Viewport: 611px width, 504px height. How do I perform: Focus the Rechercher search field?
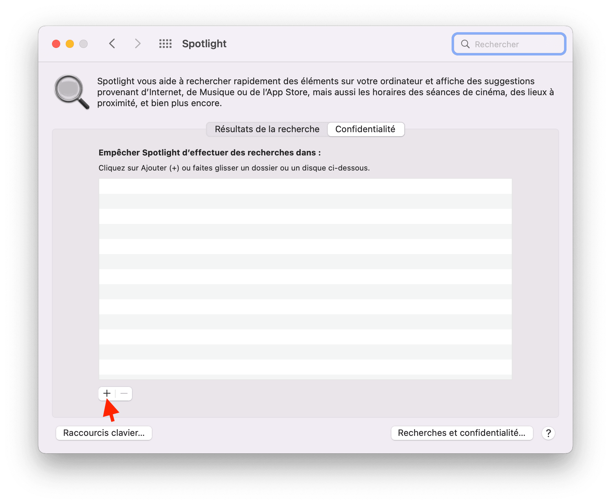[509, 44]
